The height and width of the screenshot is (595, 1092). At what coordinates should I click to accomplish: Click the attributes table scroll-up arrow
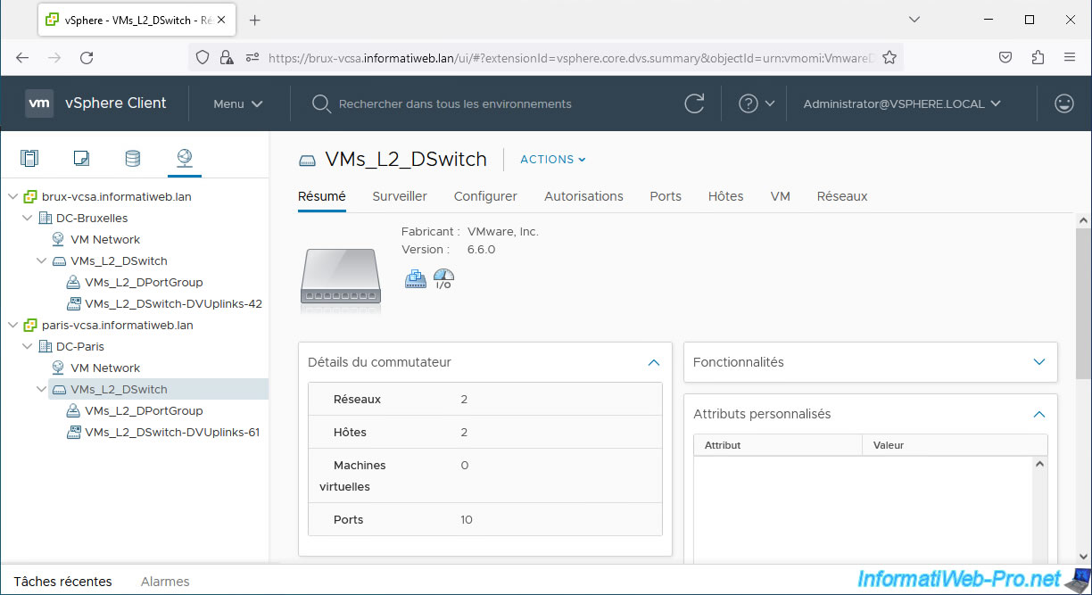pyautogui.click(x=1039, y=465)
